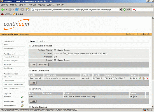Screen dimensions: 154x112
Task: Collapse the Dependencies section
Action: (30, 107)
